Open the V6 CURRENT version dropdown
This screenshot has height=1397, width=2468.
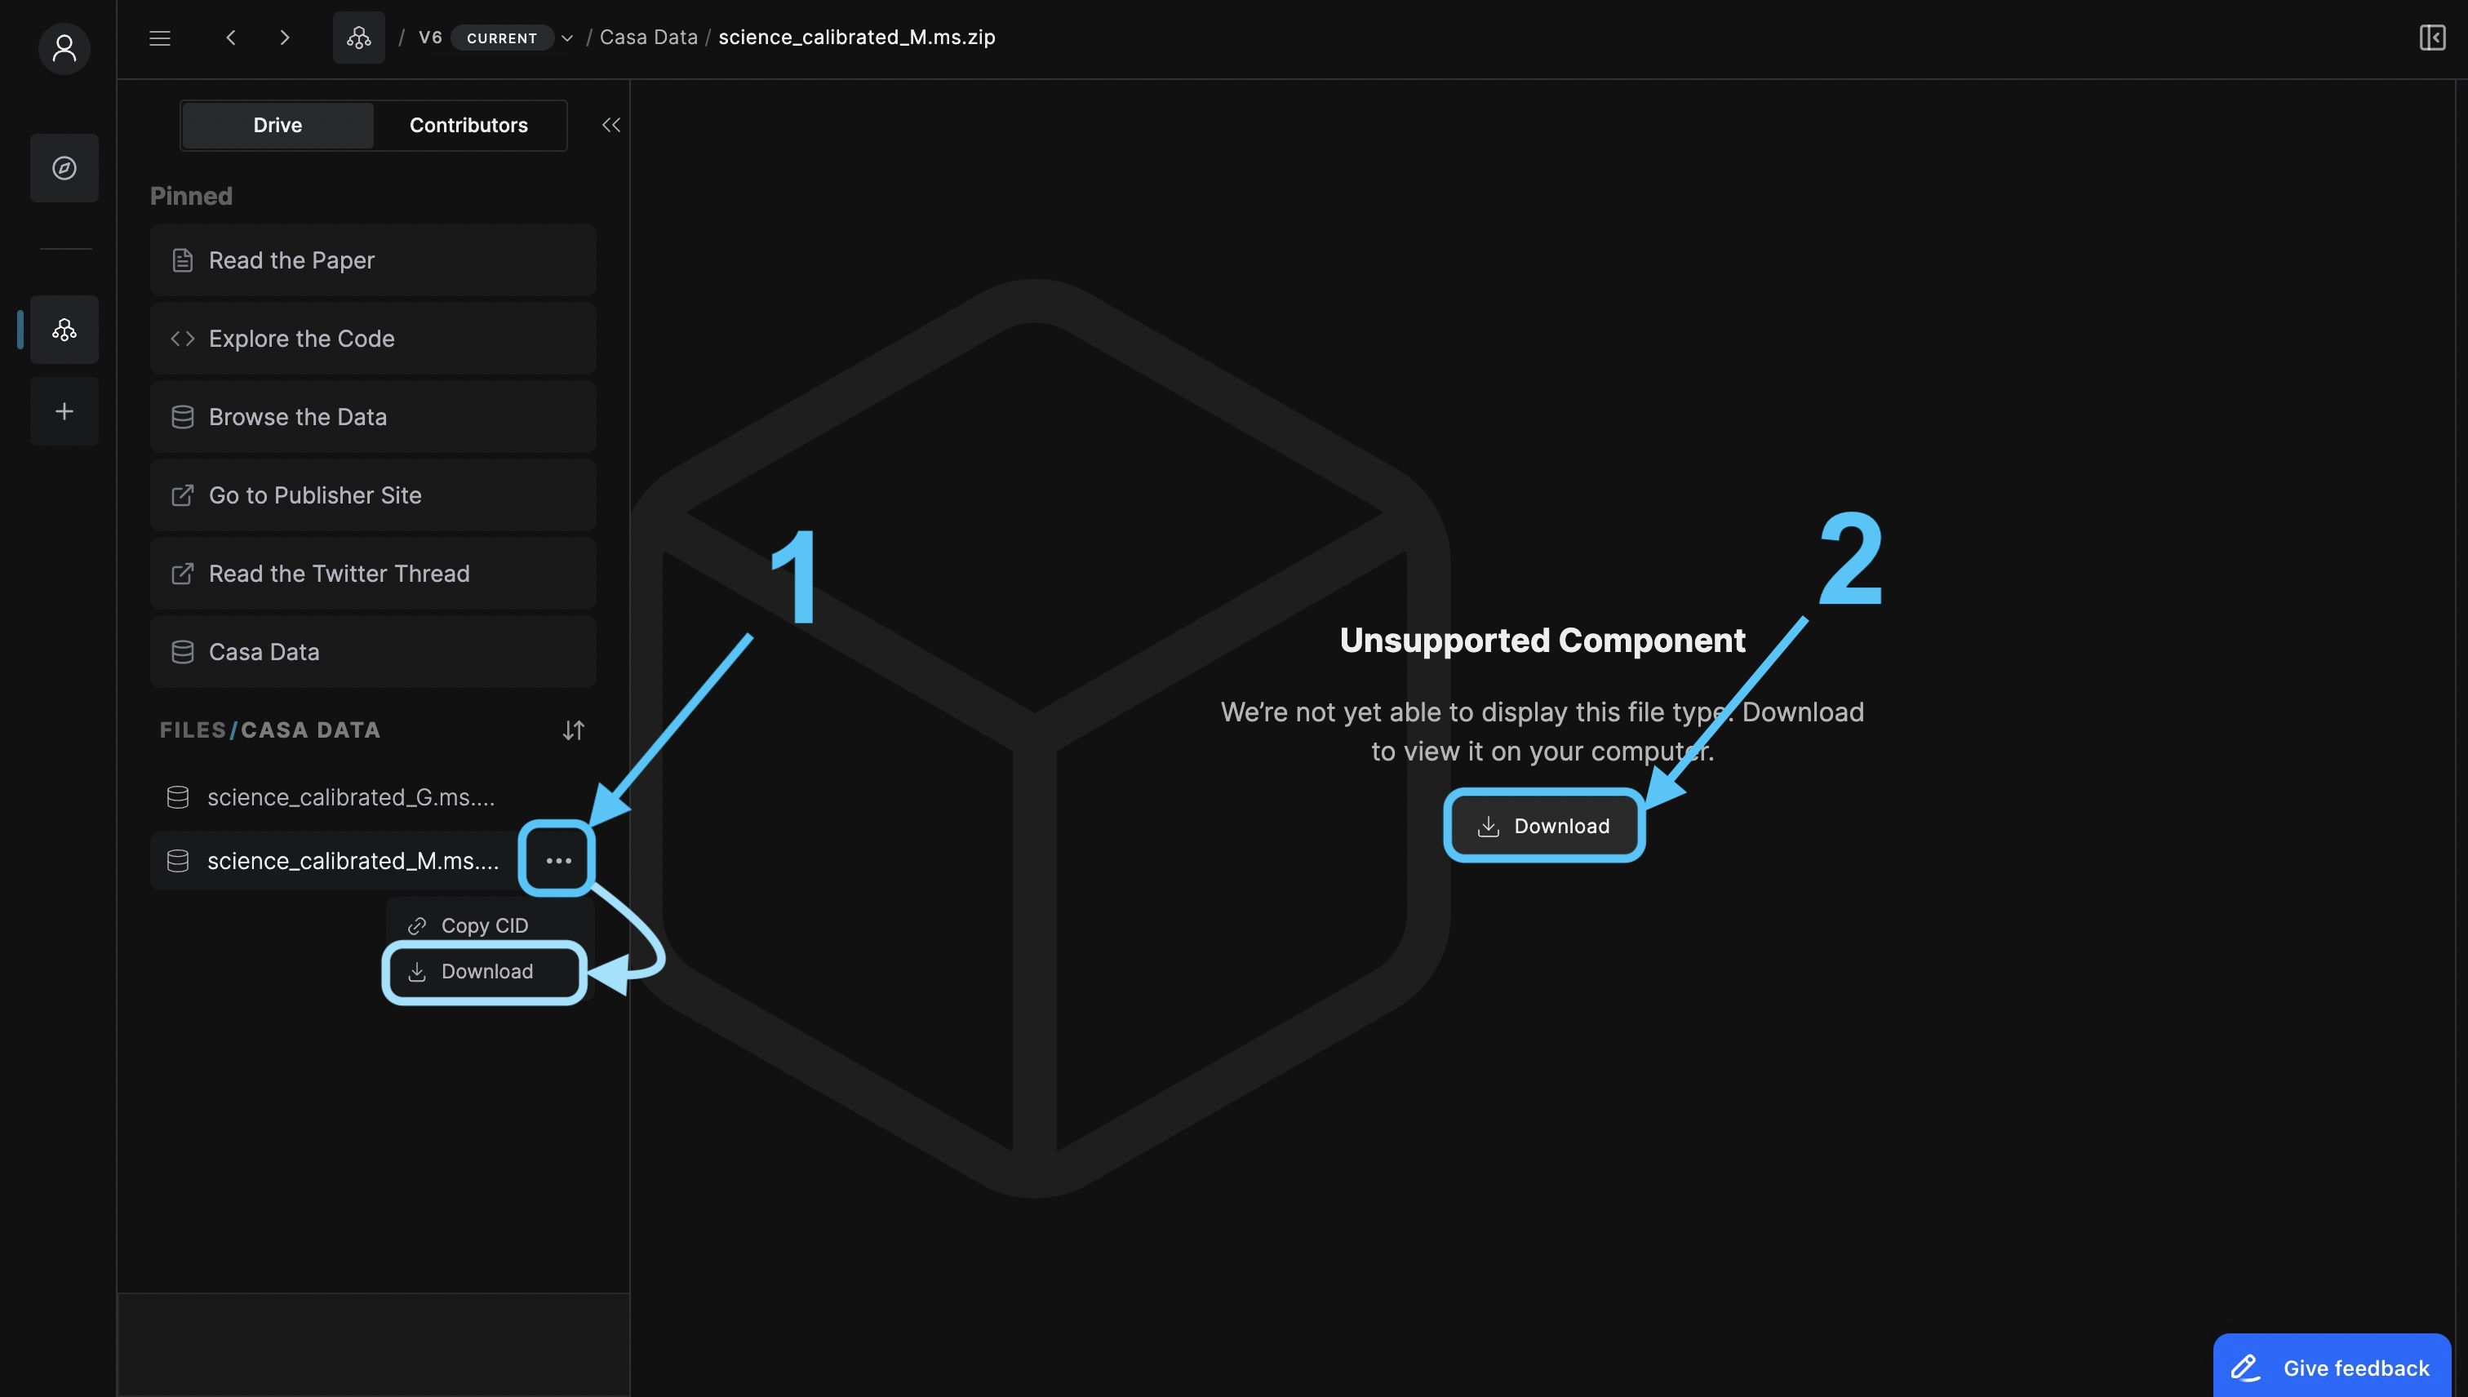(x=566, y=38)
